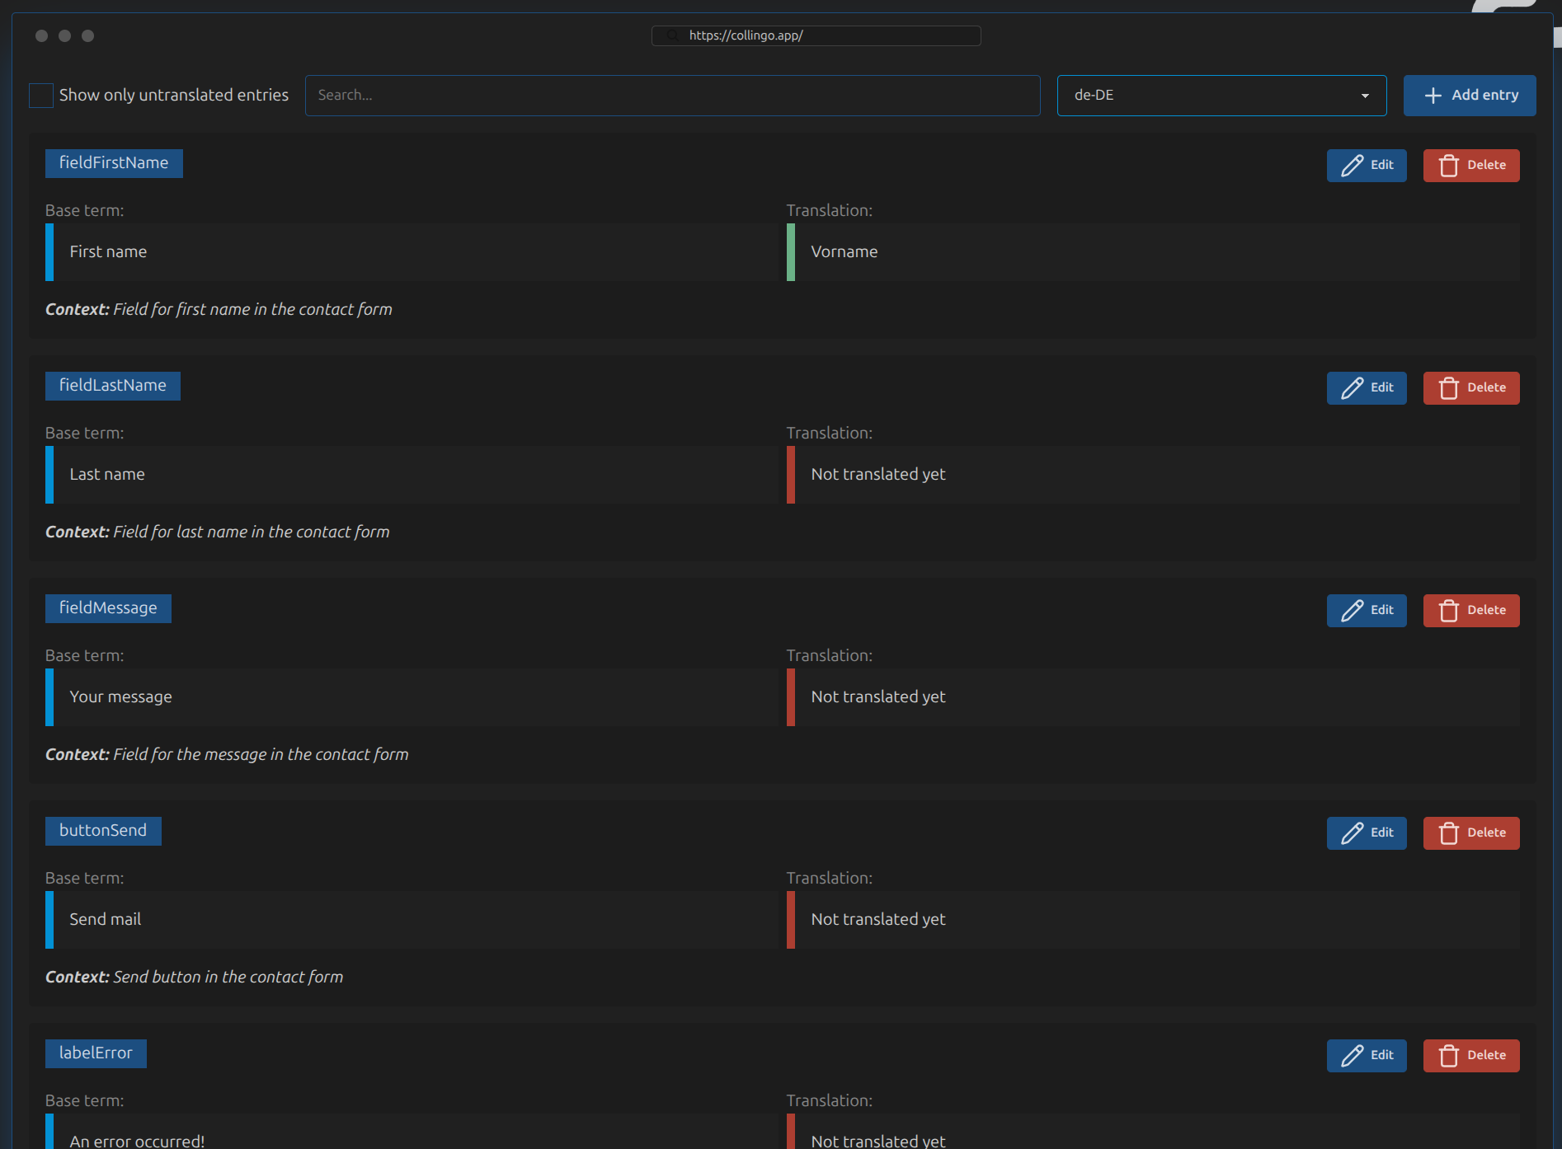This screenshot has width=1562, height=1149.
Task: Click the 'Last name' base term
Action: (107, 475)
